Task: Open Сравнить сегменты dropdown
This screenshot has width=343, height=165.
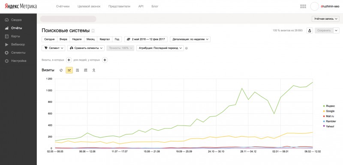Action: click(x=86, y=48)
